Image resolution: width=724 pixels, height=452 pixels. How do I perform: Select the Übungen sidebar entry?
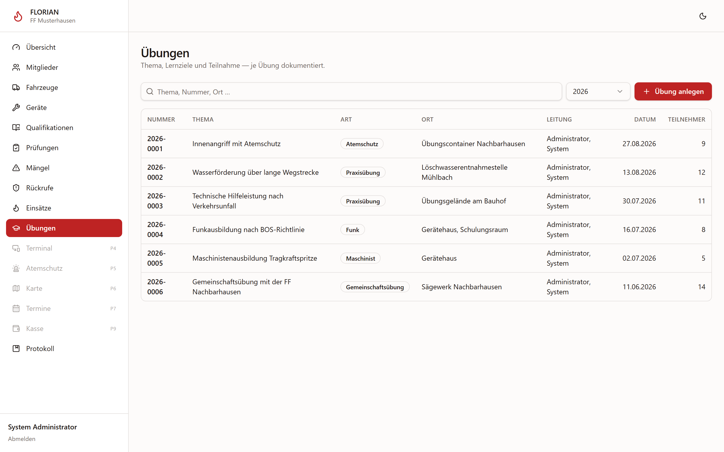pos(64,228)
